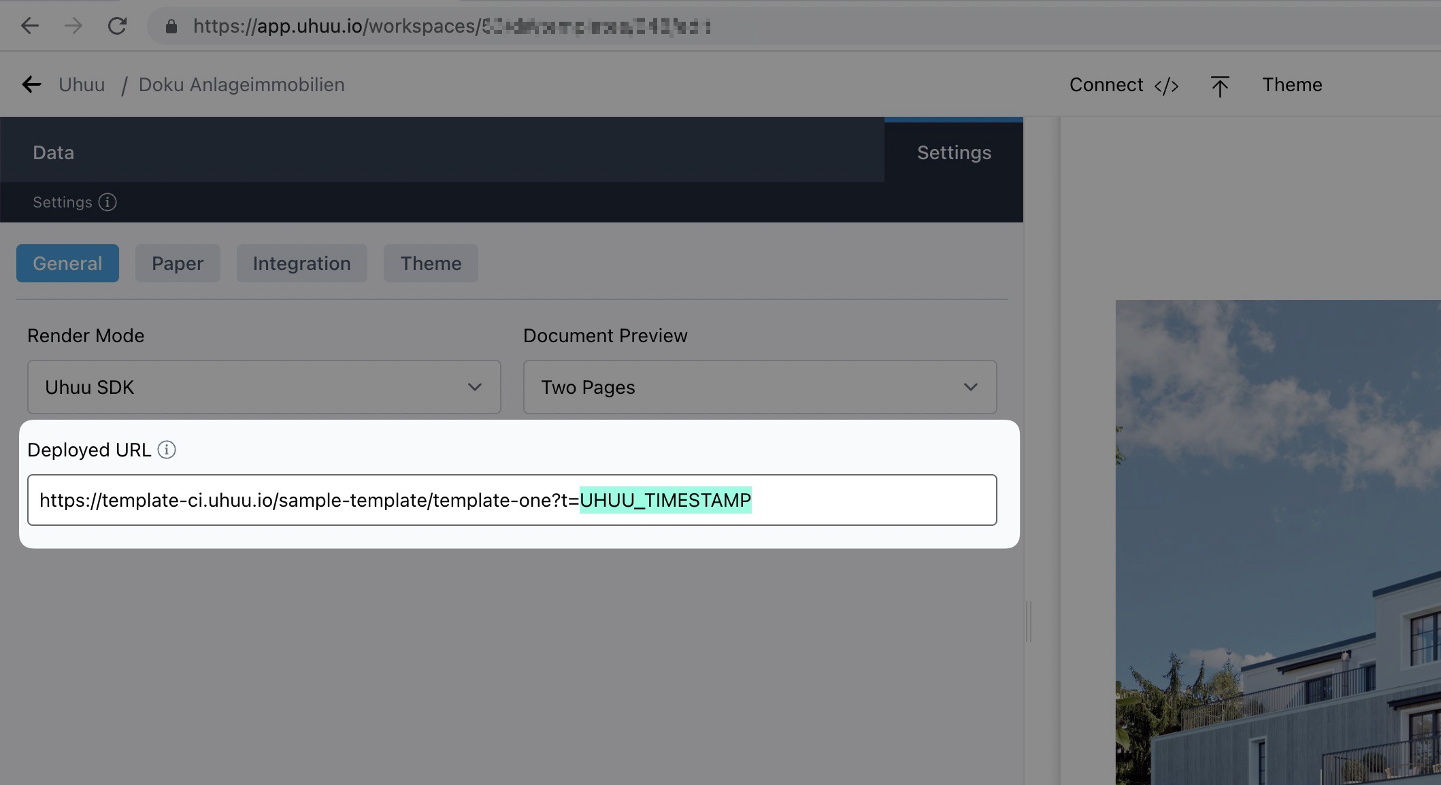
Task: Click the Deployed URL label
Action: 89,450
